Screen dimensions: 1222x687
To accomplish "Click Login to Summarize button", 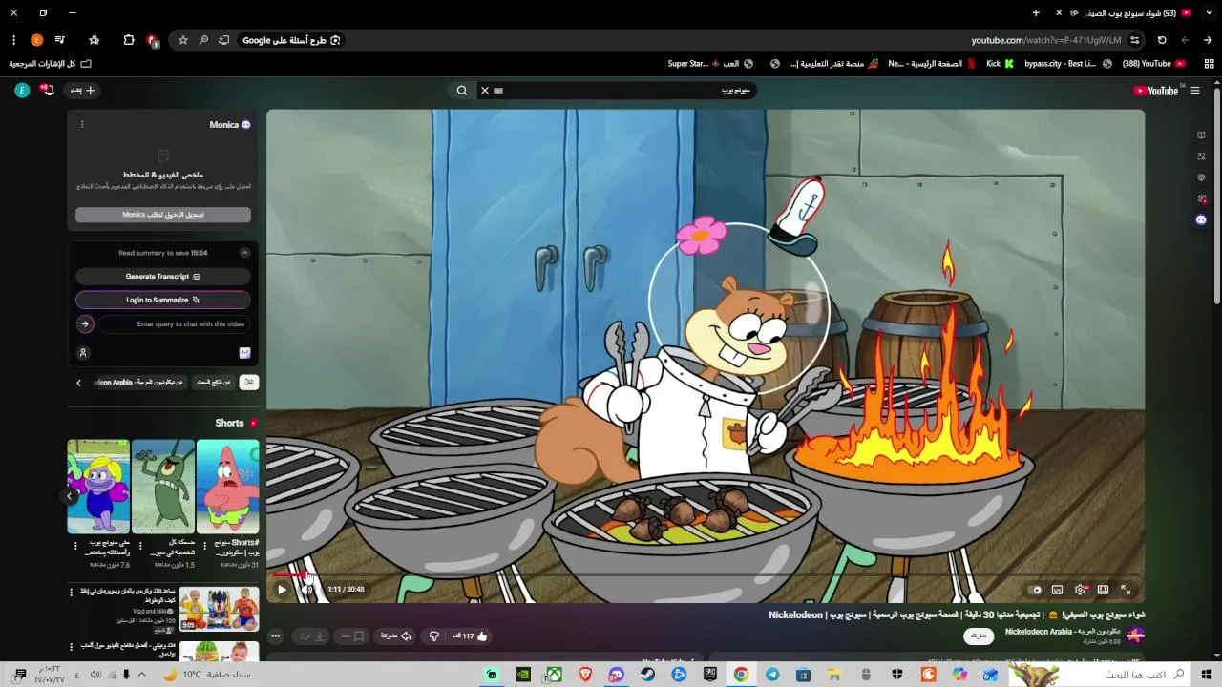I will (x=163, y=300).
